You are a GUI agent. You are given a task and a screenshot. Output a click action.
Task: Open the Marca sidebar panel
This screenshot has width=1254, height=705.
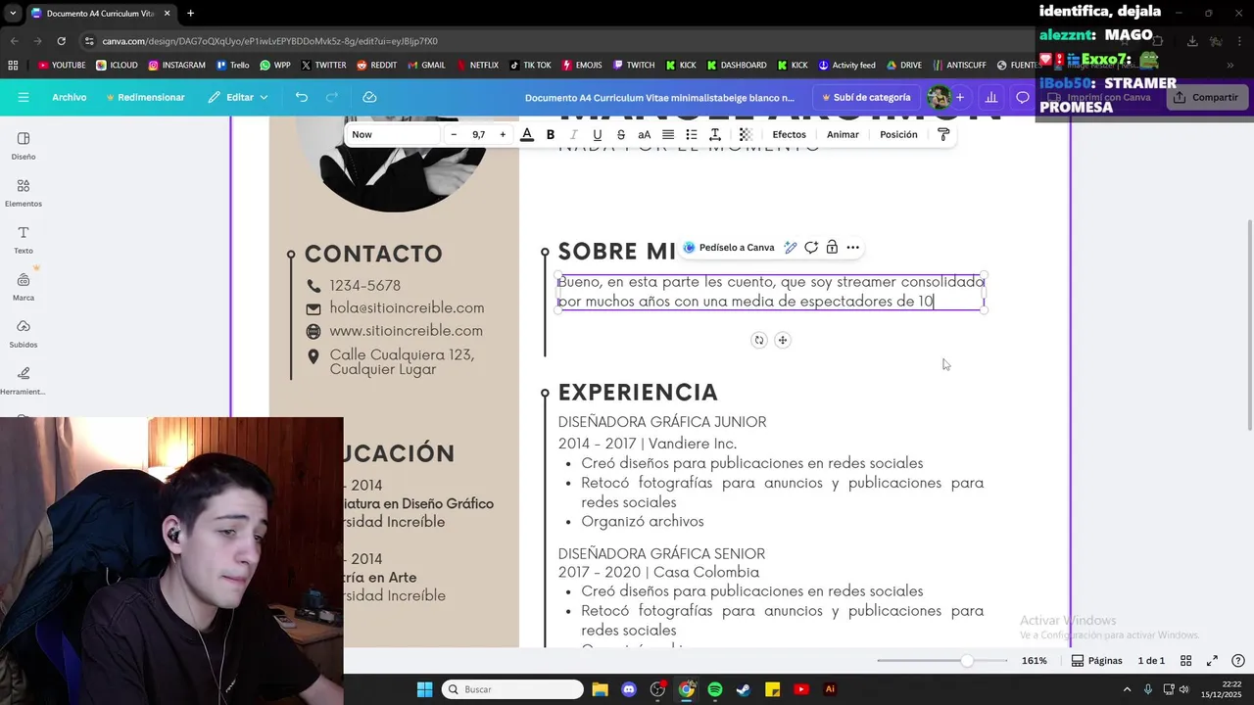click(x=24, y=287)
